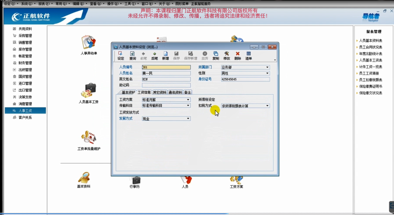
Task: Edit the record with the 修改 icon
Action: pyautogui.click(x=226, y=56)
